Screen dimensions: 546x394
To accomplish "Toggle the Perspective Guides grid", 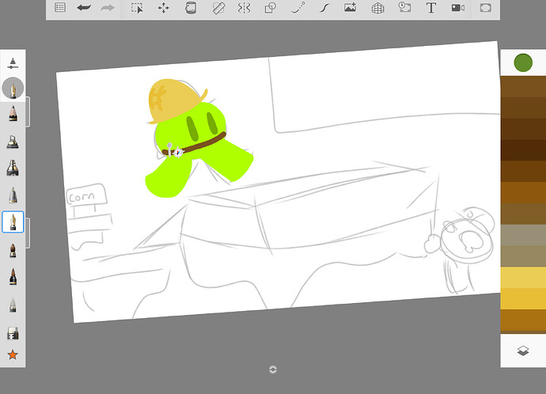I will click(x=377, y=8).
